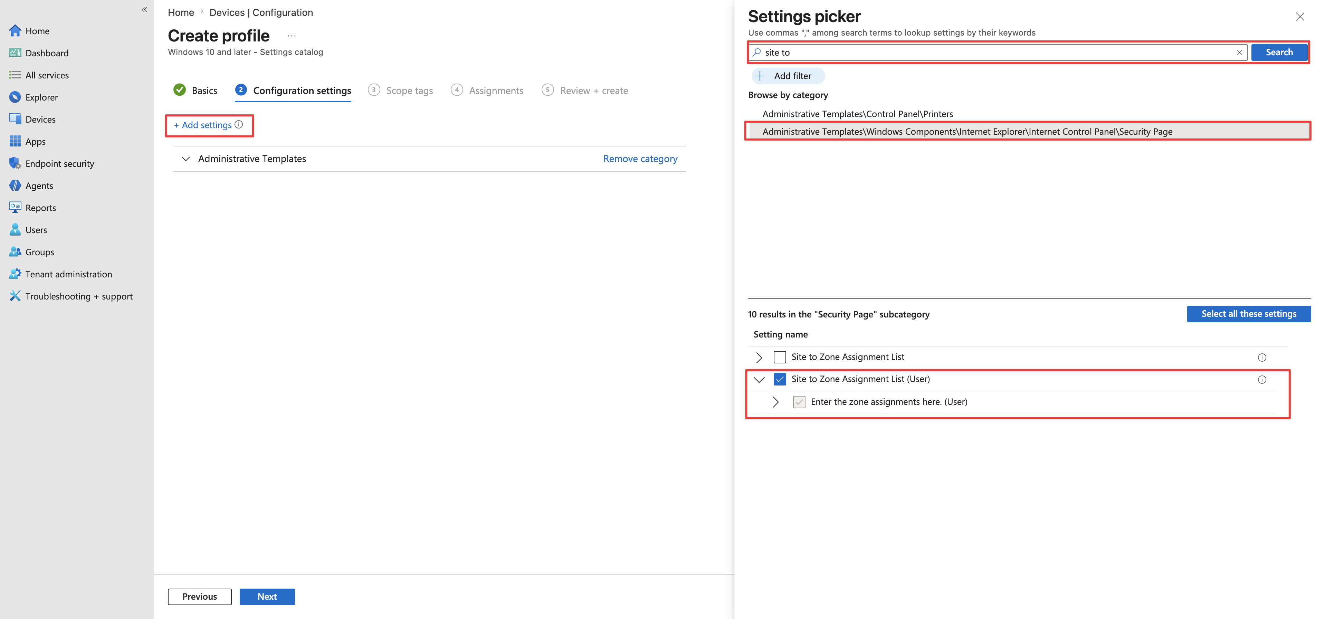The height and width of the screenshot is (619, 1325).
Task: Click the + Add settings link
Action: click(x=203, y=125)
